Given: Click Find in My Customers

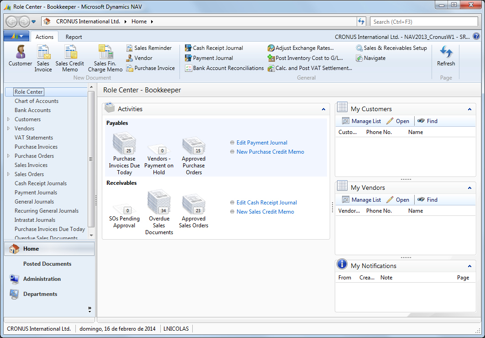Looking at the screenshot, I should tap(427, 121).
